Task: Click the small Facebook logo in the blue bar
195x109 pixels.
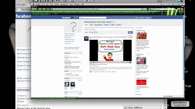Action: point(66,18)
